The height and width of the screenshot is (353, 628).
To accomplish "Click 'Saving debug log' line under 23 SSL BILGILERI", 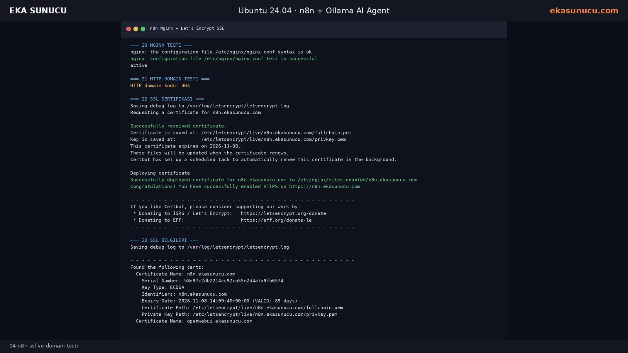I will 210,247.
